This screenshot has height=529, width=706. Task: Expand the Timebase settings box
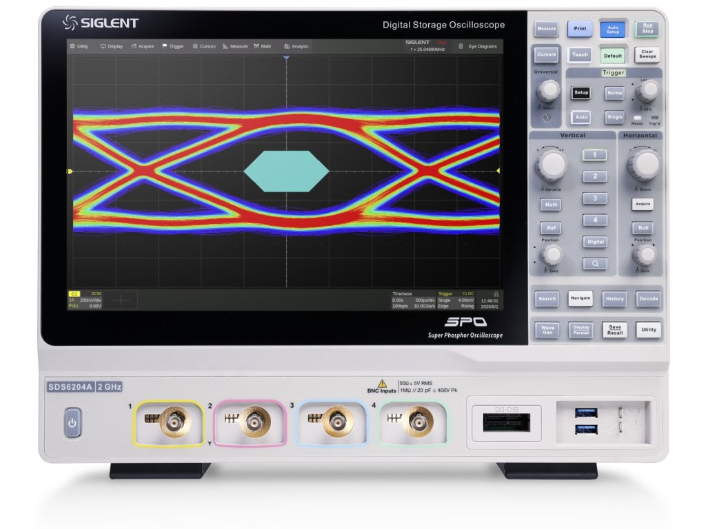click(412, 300)
